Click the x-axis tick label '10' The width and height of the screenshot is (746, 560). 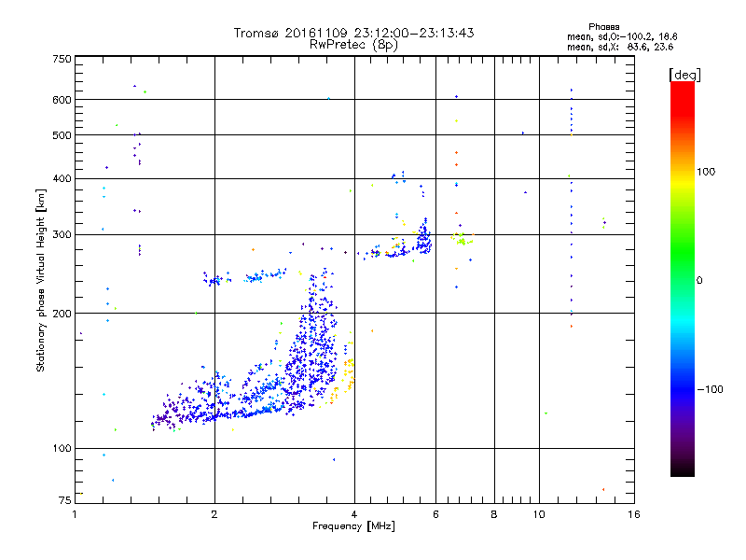pos(539,514)
